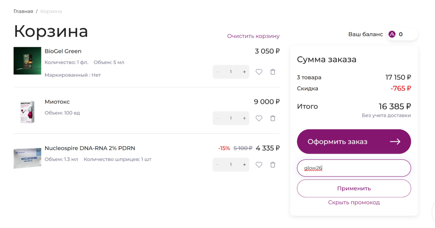435x228 pixels.
Task: Increase BioGel Green quantity with plus
Action: [244, 72]
